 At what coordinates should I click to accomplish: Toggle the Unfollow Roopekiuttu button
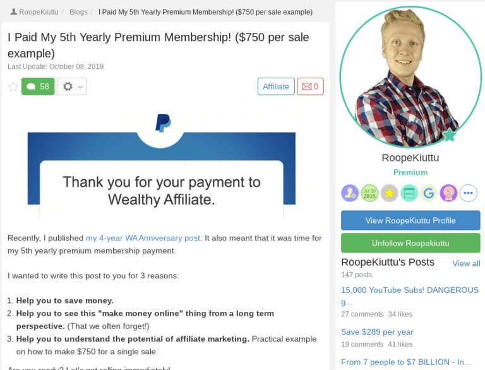[x=410, y=243]
